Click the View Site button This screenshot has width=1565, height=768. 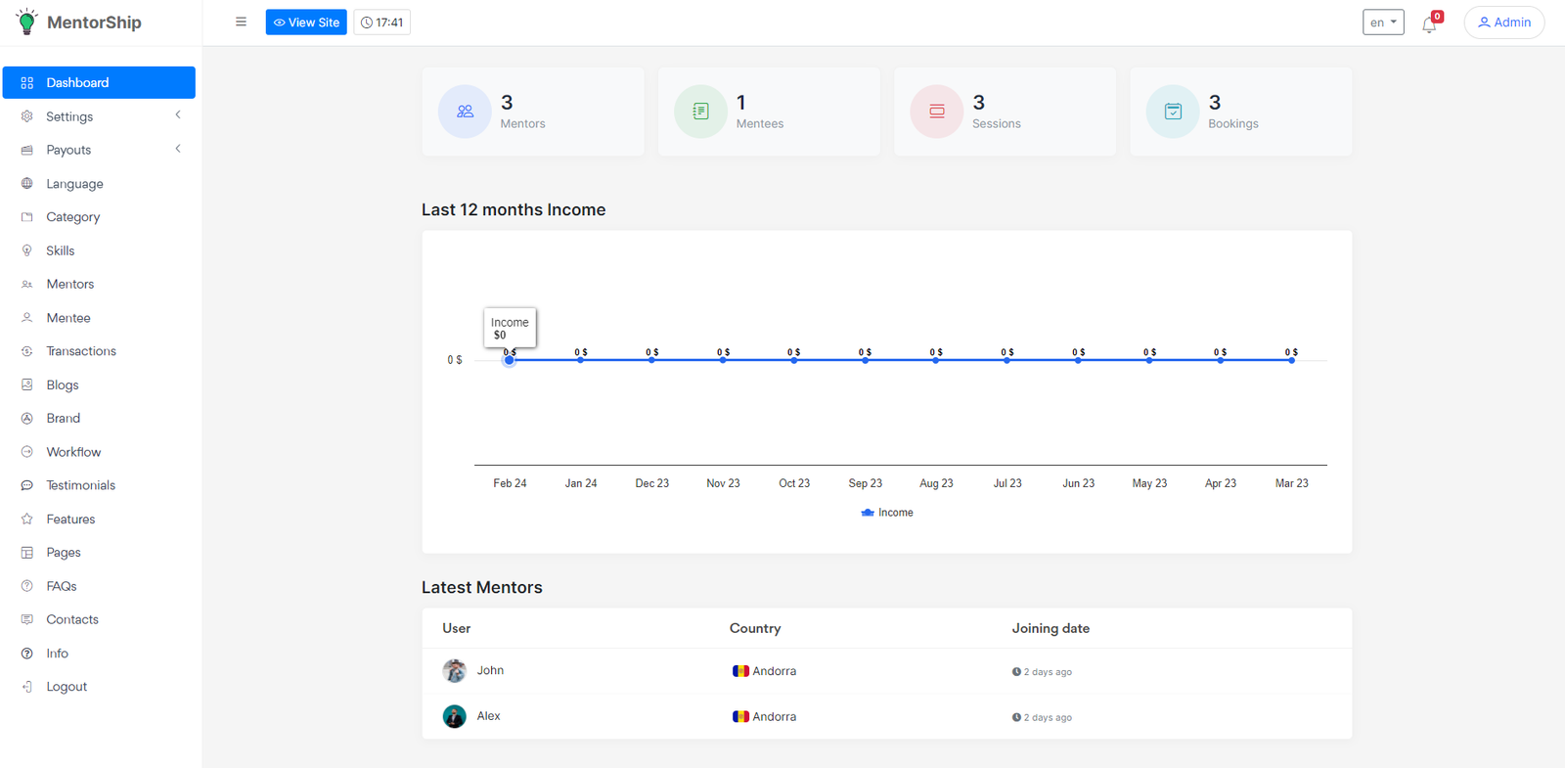point(306,23)
